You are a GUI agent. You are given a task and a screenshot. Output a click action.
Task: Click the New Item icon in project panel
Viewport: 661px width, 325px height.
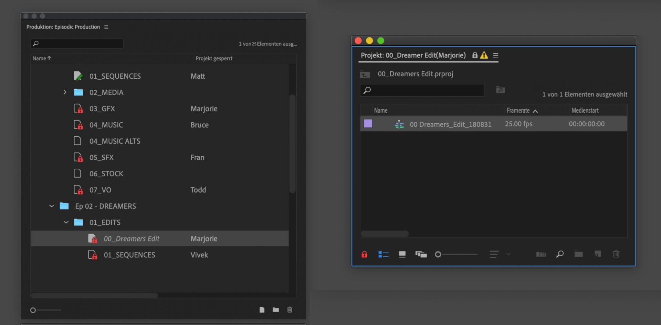point(598,254)
